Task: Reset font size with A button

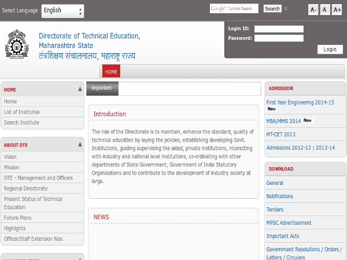Action: click(324, 10)
